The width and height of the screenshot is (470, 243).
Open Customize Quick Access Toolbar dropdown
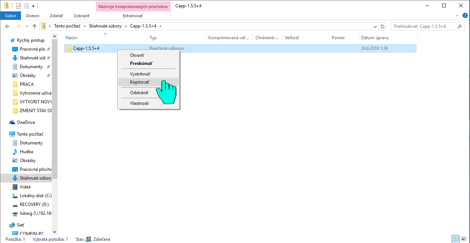coord(33,6)
